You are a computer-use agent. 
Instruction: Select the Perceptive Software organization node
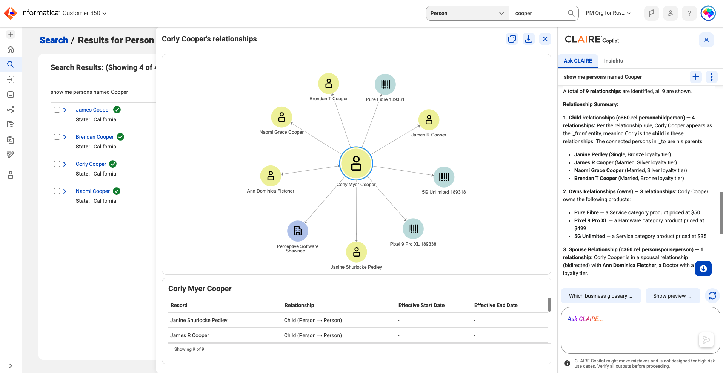tap(298, 231)
